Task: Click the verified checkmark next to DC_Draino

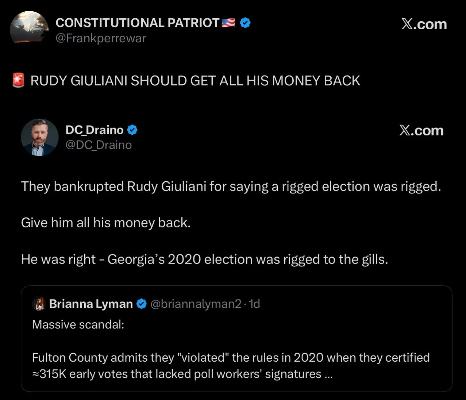Action: click(132, 130)
